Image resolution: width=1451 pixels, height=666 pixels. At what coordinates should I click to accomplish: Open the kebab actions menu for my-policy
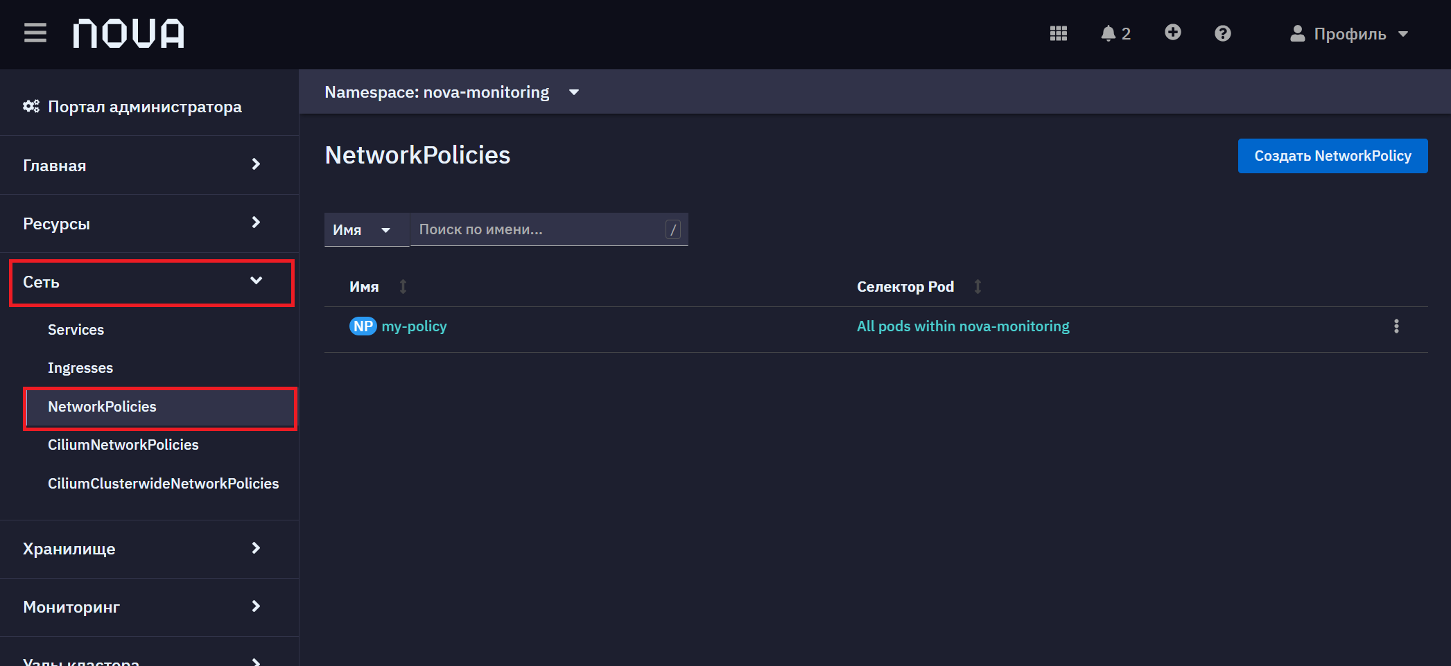1396,326
